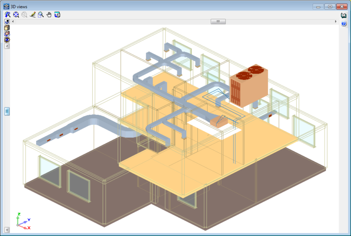Click the previous zoom magnifier icon
The image size is (351, 236).
(x=24, y=15)
